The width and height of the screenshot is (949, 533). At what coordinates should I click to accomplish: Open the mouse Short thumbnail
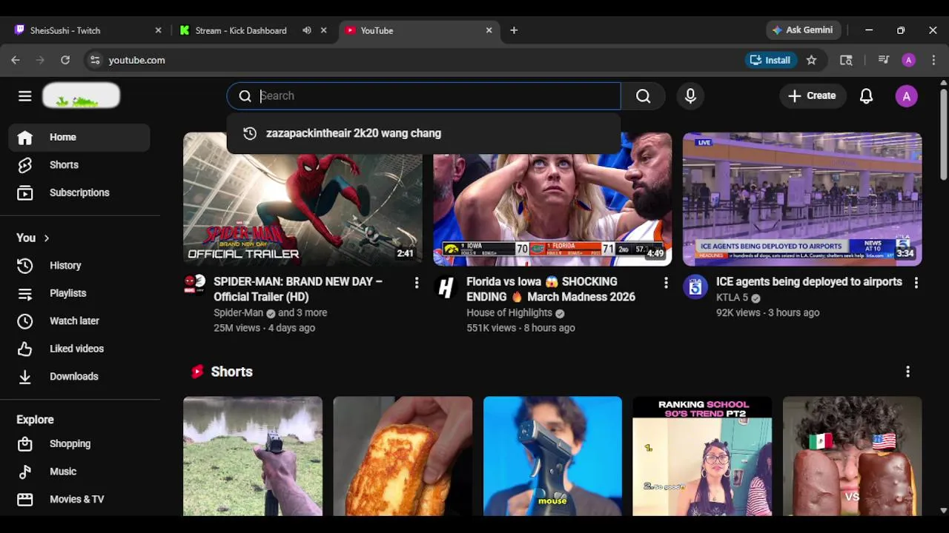point(552,456)
